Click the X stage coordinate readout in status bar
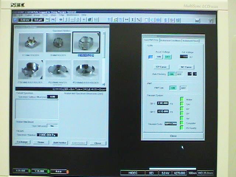The width and height of the screenshot is (236, 177). click(x=21, y=171)
